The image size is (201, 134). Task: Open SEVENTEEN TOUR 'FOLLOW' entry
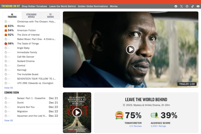coord(36,79)
